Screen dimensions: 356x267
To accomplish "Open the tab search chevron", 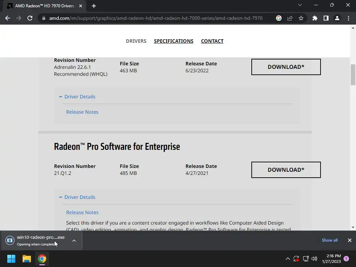I will click(300, 5).
